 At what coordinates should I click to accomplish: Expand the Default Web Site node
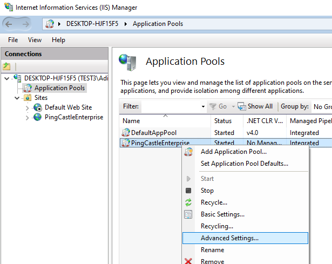(x=27, y=108)
